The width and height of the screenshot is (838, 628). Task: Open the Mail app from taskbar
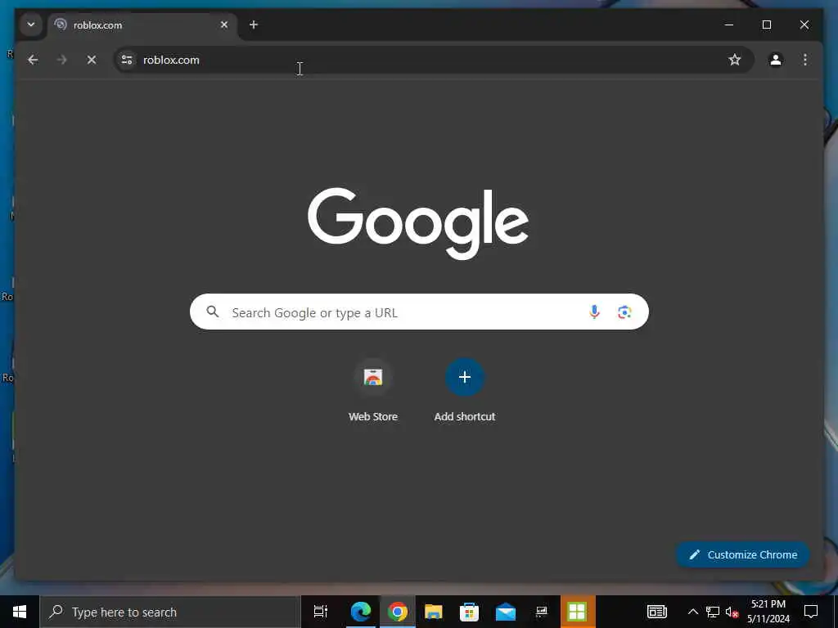(506, 612)
